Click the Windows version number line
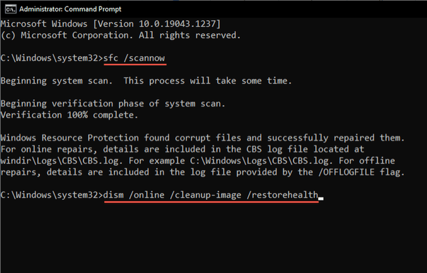The image size is (427, 273). point(110,23)
